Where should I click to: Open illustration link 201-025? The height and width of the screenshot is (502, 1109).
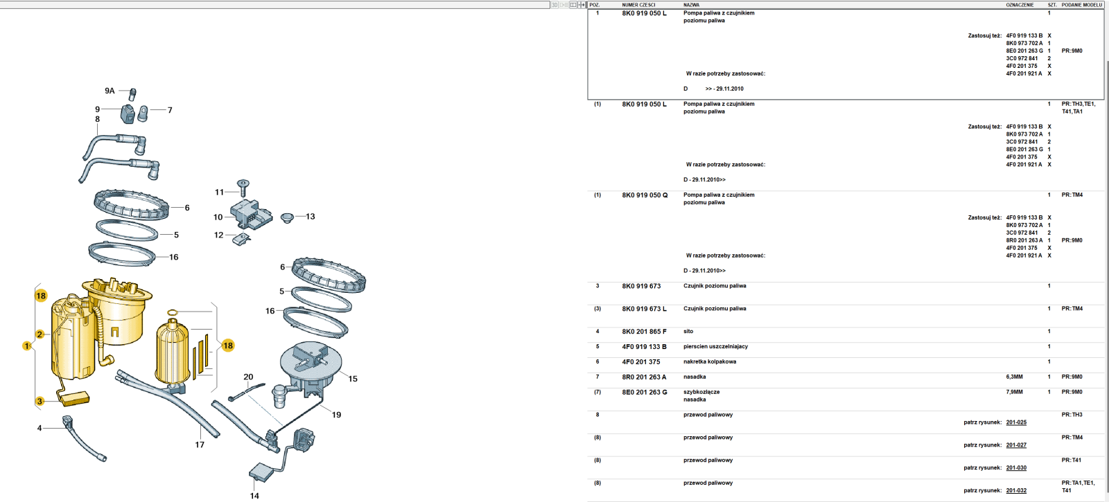point(1016,422)
